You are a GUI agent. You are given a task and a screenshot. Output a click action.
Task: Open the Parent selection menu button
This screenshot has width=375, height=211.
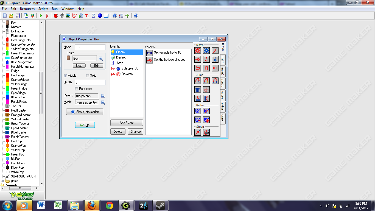[103, 96]
